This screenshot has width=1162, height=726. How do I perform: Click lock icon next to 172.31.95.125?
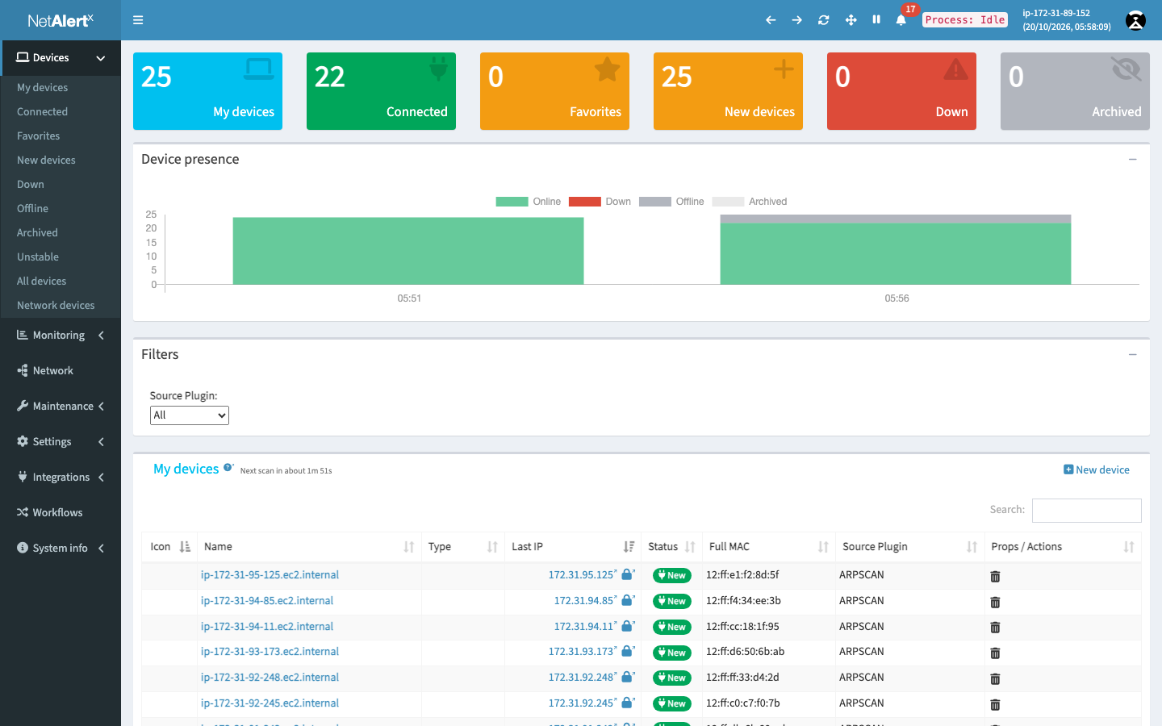coord(628,574)
